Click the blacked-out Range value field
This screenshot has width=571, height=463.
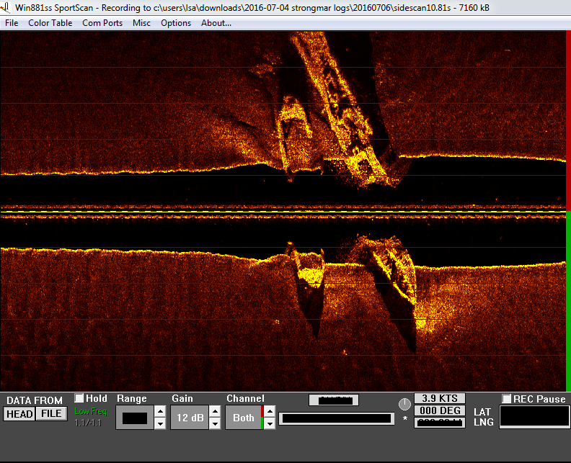[135, 418]
